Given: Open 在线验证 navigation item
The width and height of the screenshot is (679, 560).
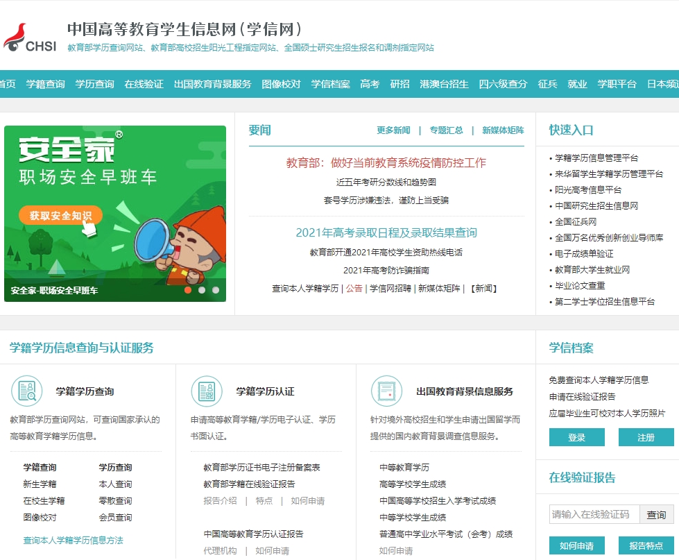Looking at the screenshot, I should pyautogui.click(x=144, y=84).
